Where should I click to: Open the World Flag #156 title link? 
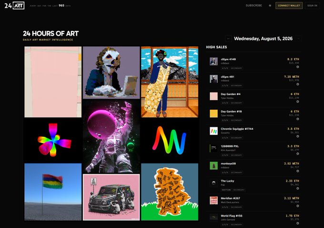[x=232, y=216]
